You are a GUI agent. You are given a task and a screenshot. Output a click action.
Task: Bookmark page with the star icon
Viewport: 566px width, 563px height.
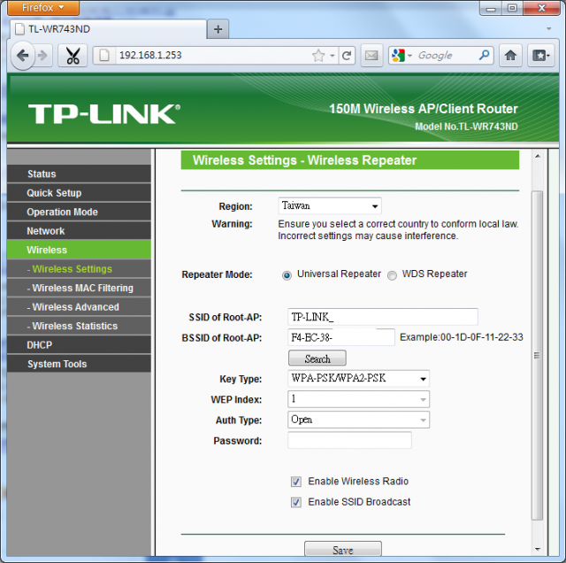coord(318,56)
